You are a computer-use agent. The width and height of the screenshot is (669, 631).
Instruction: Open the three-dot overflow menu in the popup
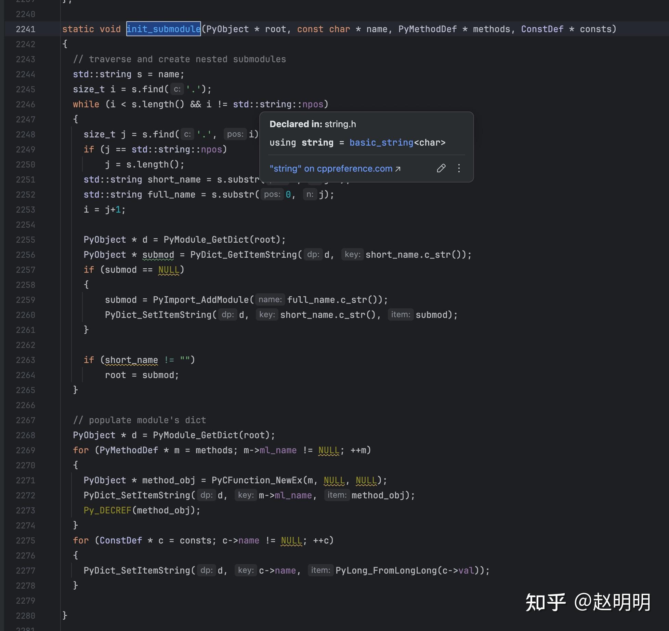pyautogui.click(x=459, y=169)
